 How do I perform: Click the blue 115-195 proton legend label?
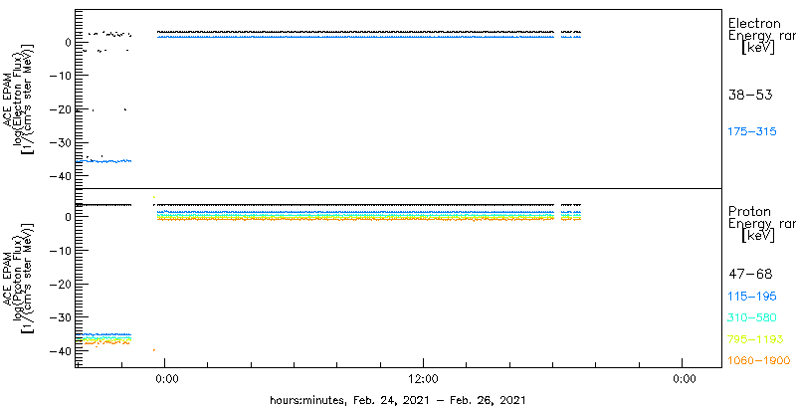point(752,297)
